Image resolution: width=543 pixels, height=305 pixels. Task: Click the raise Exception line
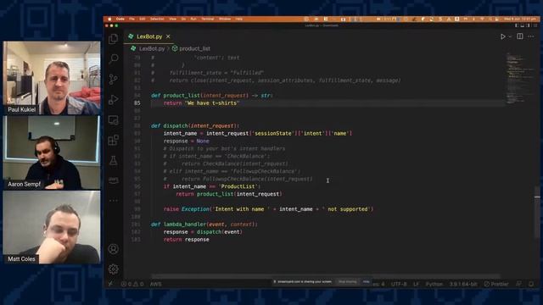(x=268, y=209)
